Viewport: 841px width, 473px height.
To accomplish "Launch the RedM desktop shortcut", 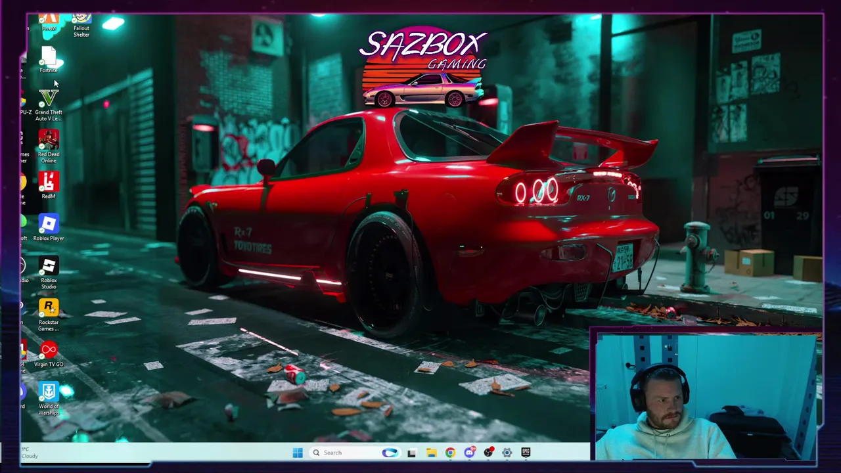I will point(49,185).
